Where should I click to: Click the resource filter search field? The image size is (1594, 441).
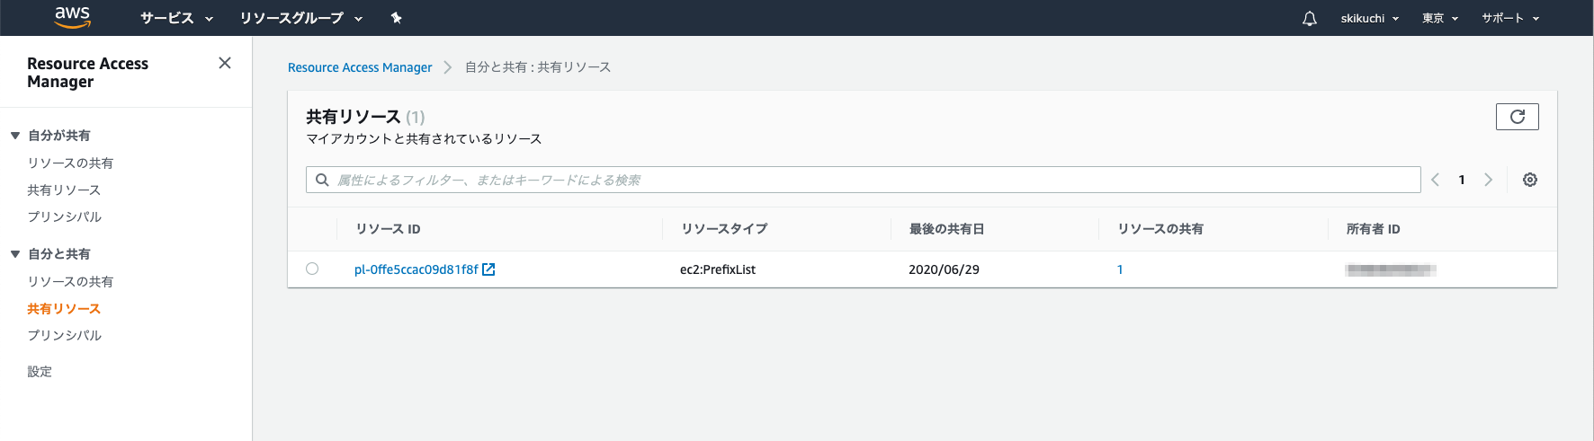[x=864, y=180]
